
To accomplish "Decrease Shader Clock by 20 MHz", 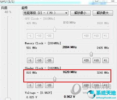I will (x=49, y=85).
